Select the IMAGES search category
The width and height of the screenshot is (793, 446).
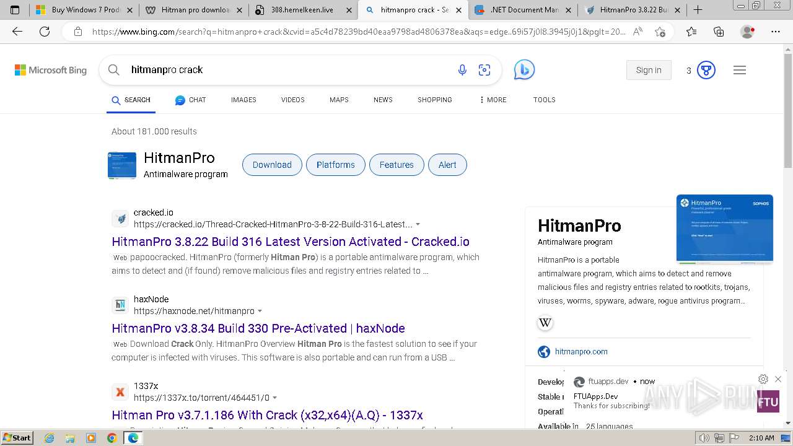coord(243,100)
